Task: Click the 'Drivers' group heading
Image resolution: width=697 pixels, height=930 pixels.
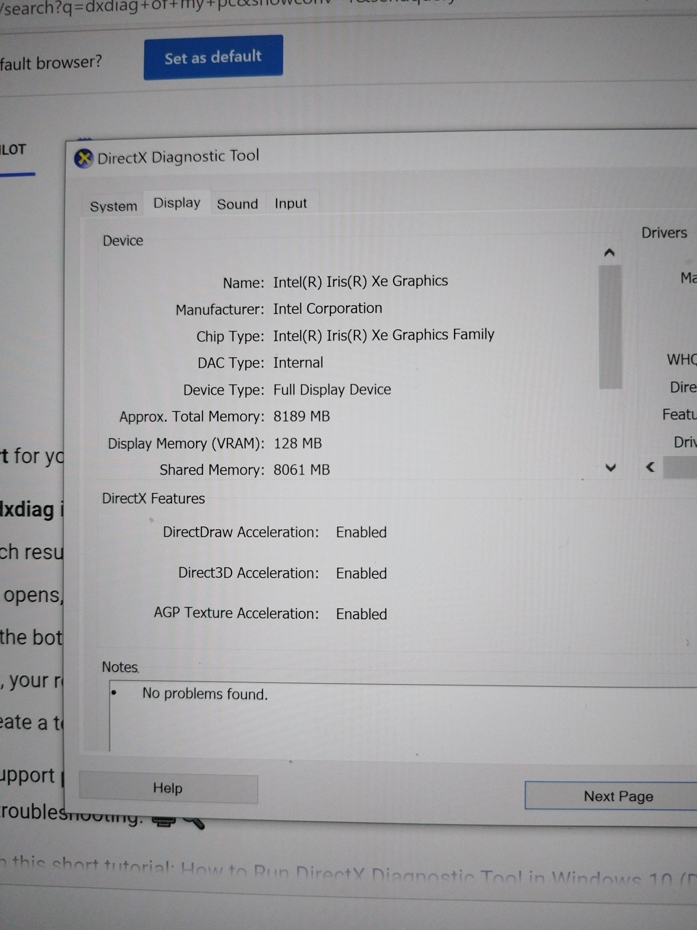Action: pyautogui.click(x=664, y=232)
